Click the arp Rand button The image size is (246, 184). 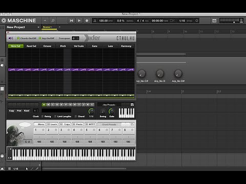[26, 111]
